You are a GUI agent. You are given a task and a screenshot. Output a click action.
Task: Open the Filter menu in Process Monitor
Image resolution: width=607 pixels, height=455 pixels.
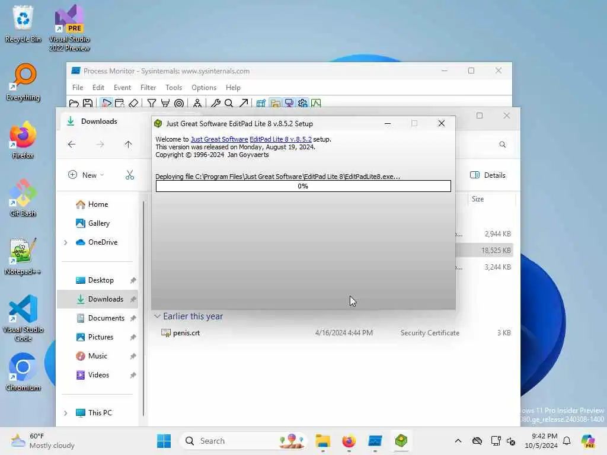pyautogui.click(x=148, y=88)
